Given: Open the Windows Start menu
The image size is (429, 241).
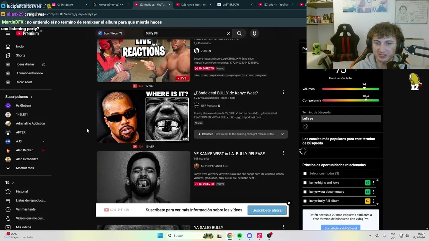Looking at the screenshot, I should click(x=160, y=236).
